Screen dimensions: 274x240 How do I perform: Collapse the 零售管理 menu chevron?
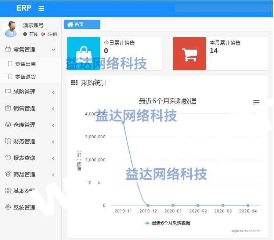pyautogui.click(x=53, y=50)
